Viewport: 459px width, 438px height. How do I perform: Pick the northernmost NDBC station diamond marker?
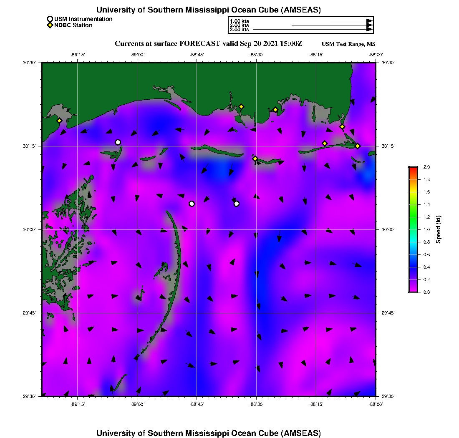pyautogui.click(x=241, y=106)
